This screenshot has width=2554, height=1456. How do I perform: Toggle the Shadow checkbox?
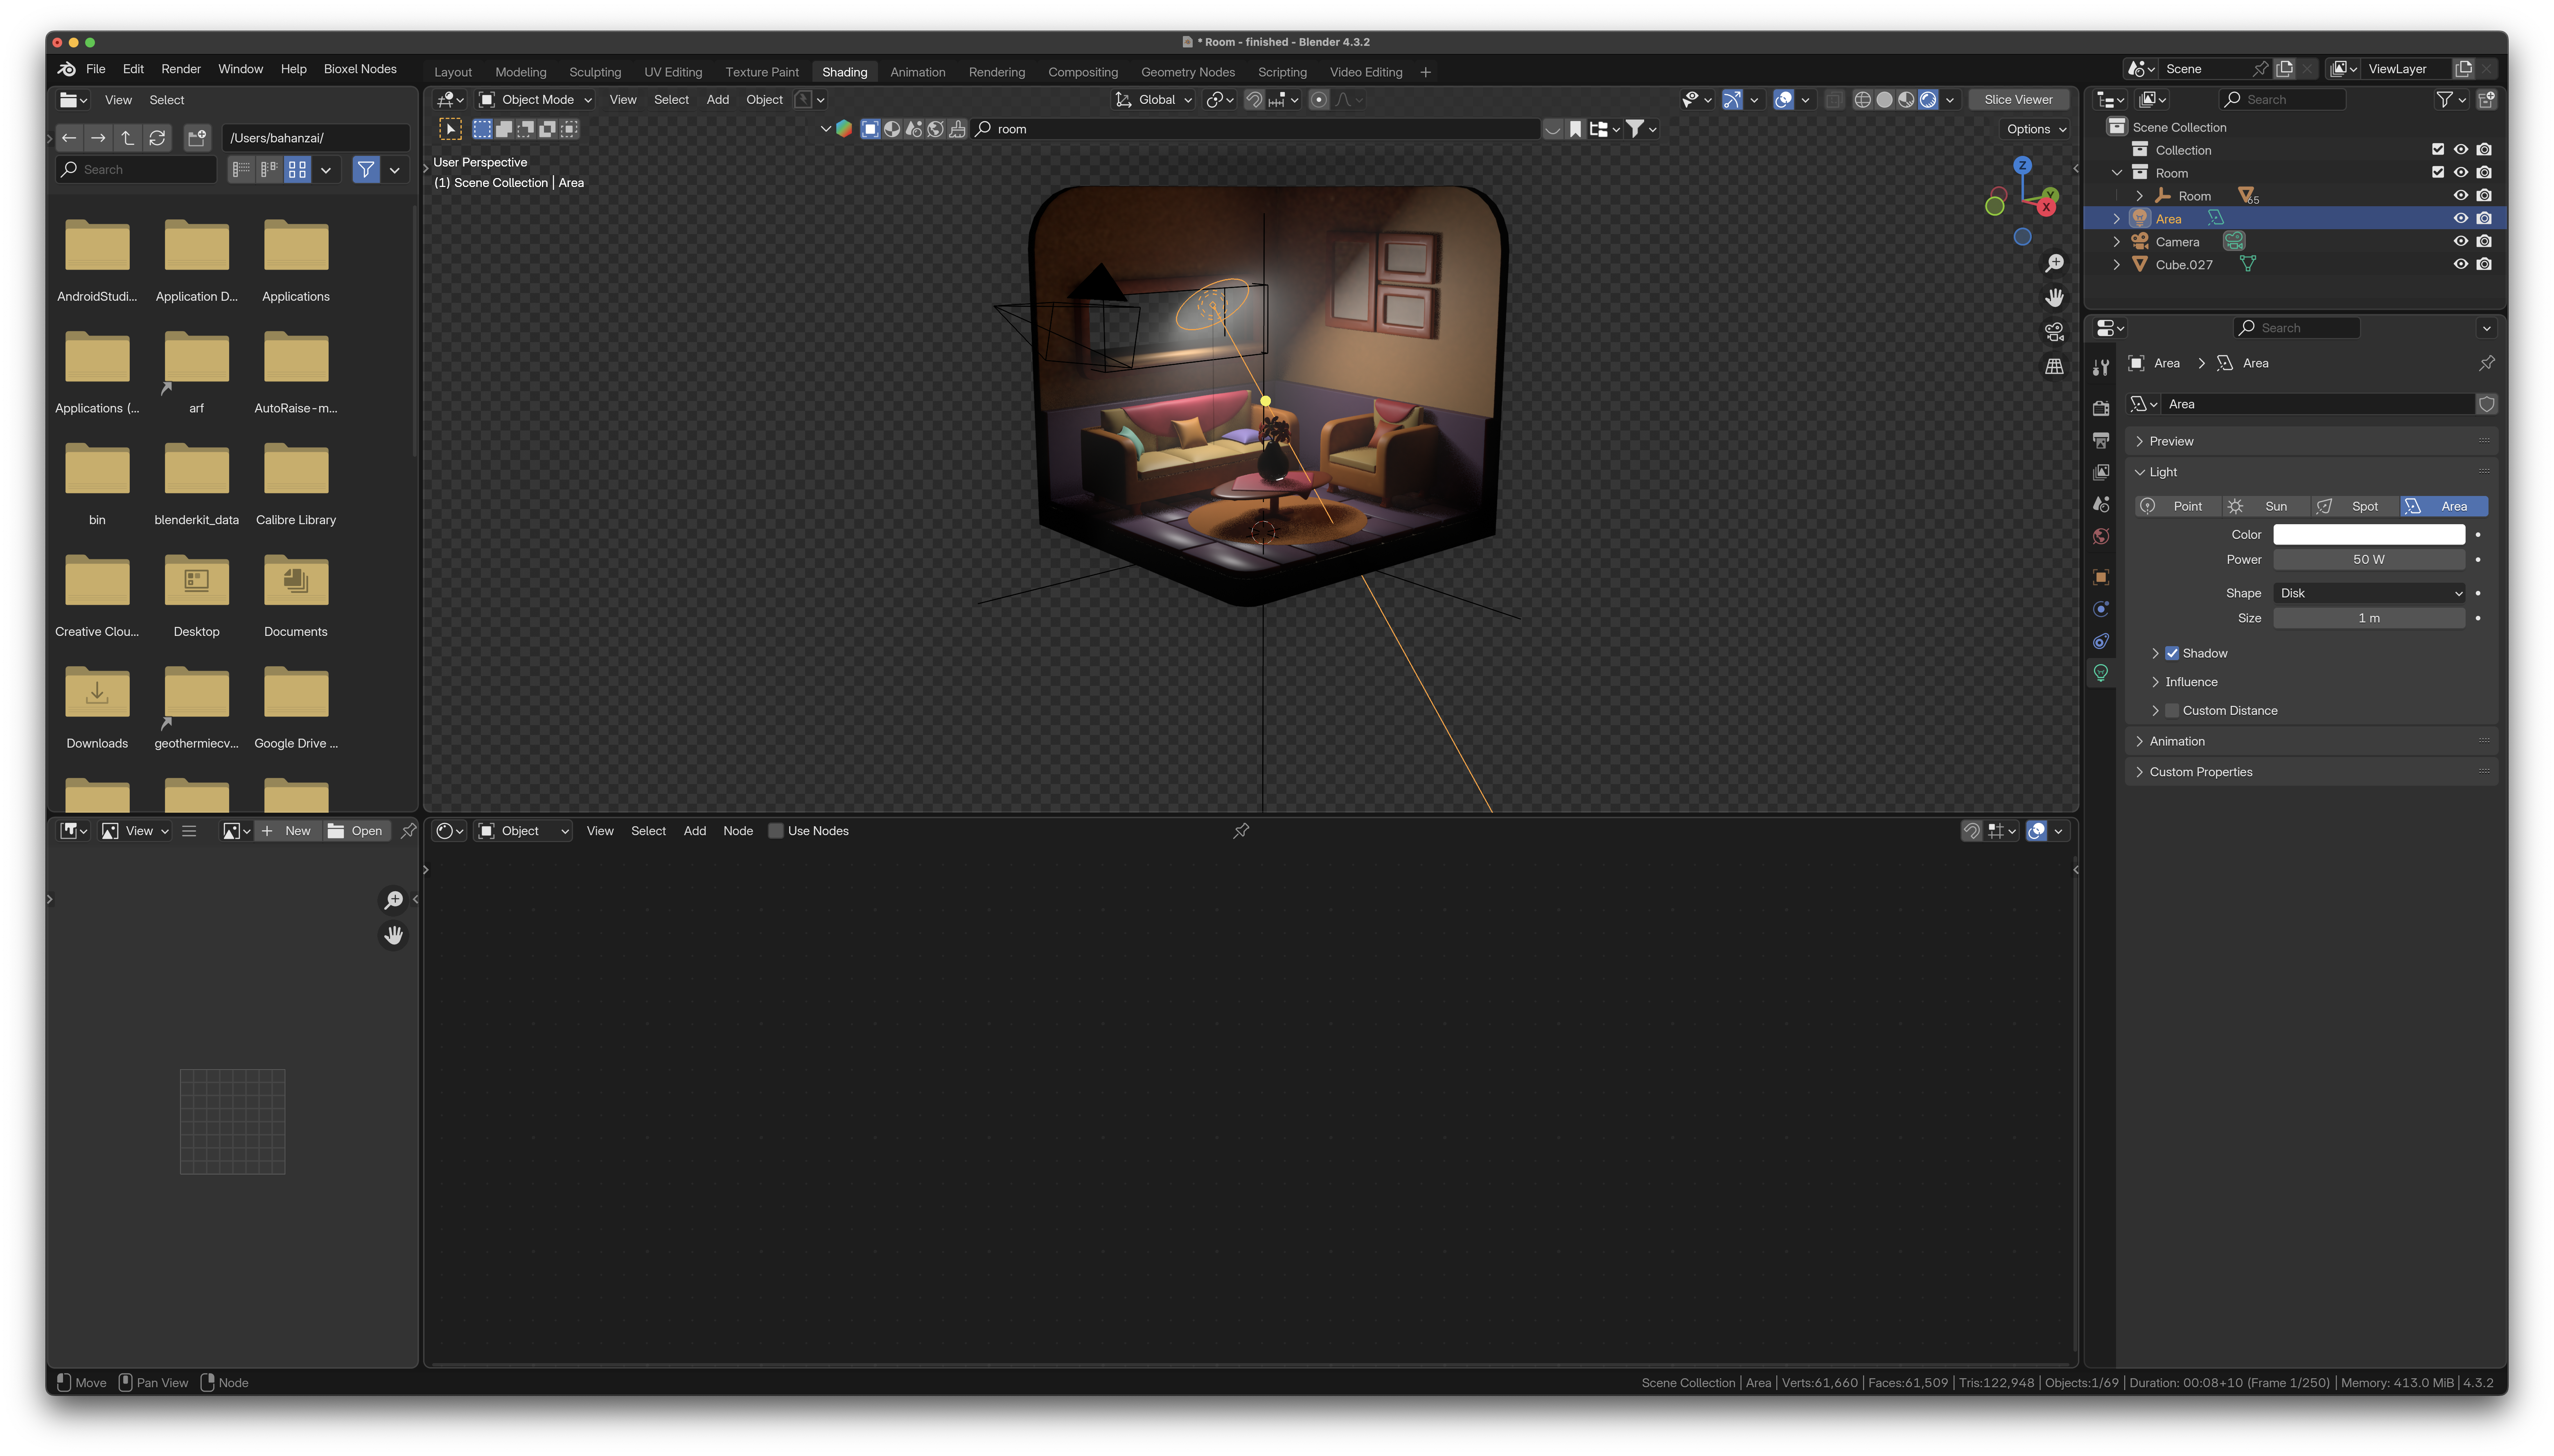2172,653
